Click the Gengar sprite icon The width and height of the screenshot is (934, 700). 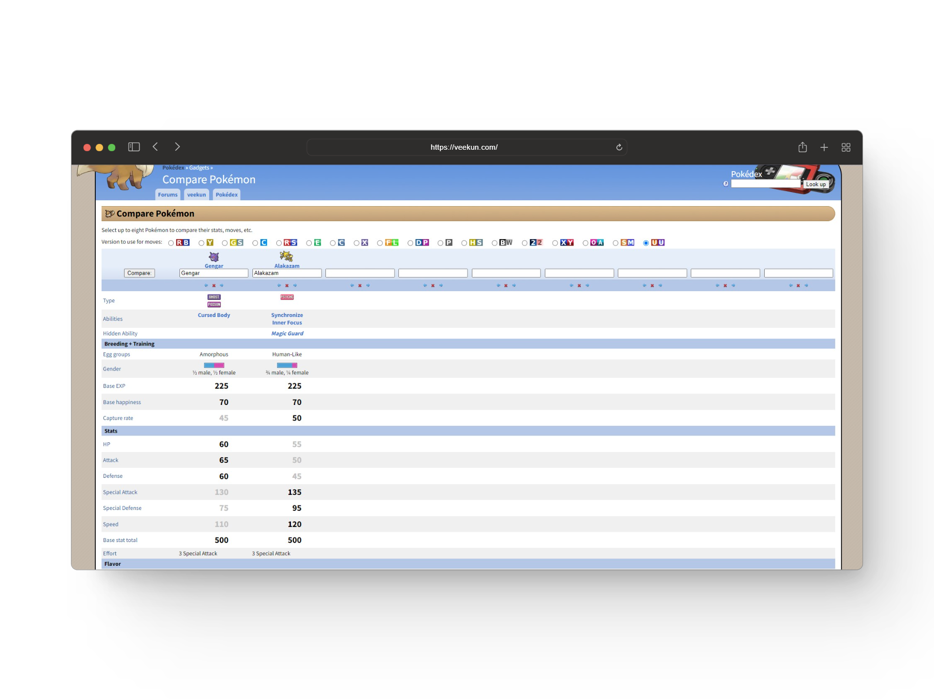tap(214, 257)
